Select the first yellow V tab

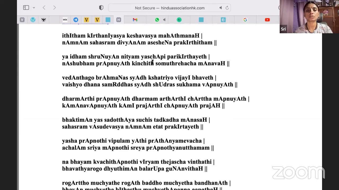pos(86,20)
